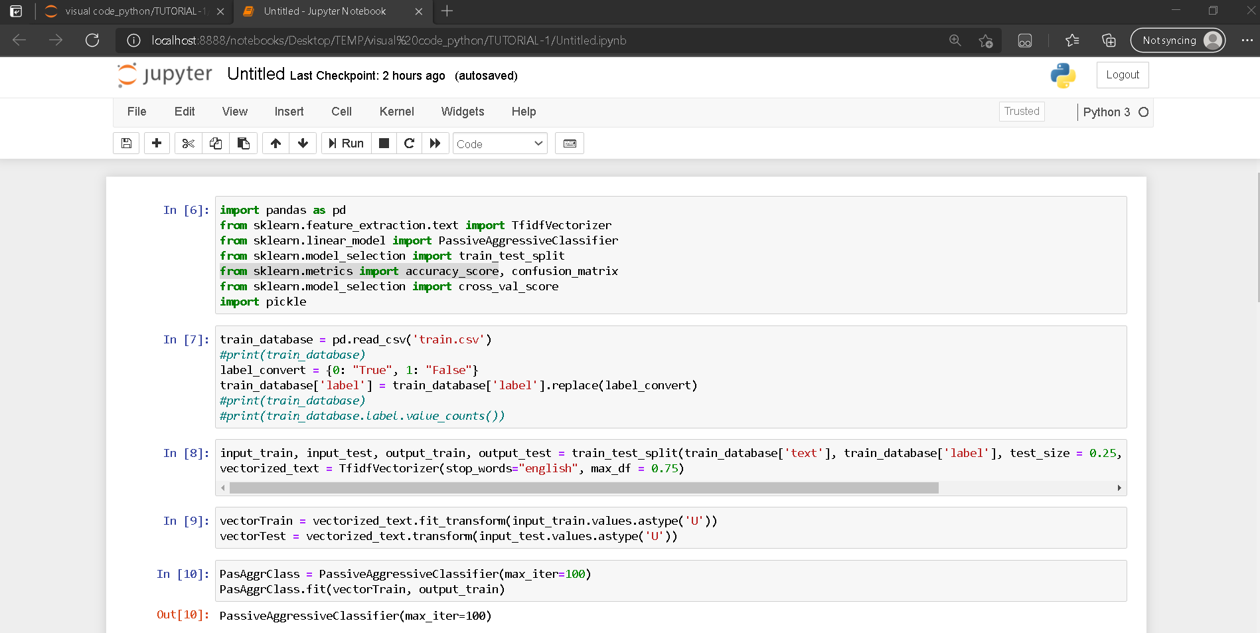Viewport: 1260px width, 633px height.
Task: Click the Jupyter logo
Action: (165, 74)
